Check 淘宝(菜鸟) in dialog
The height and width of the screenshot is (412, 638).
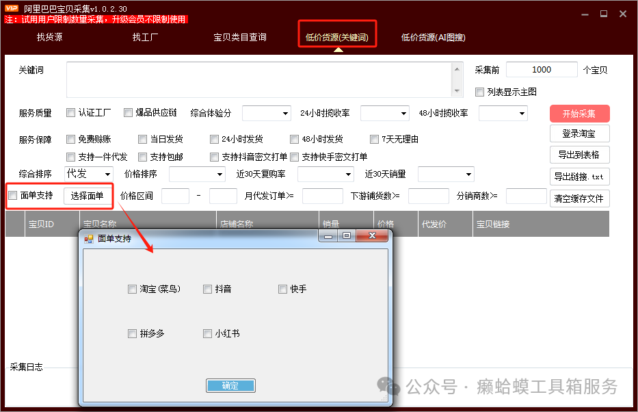132,289
